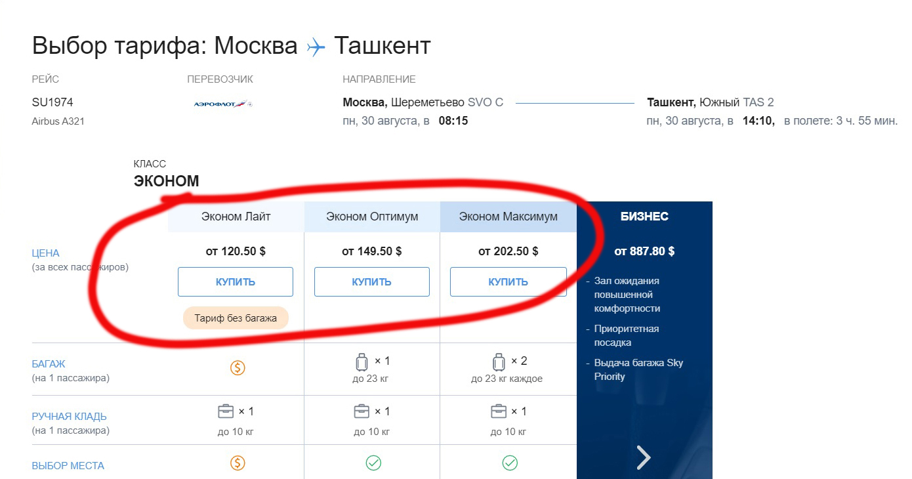Click the suitcase icon under Эконом Оптимум

(x=362, y=362)
